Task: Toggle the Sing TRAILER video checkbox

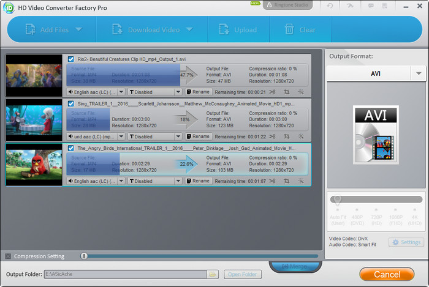Action: tap(71, 104)
